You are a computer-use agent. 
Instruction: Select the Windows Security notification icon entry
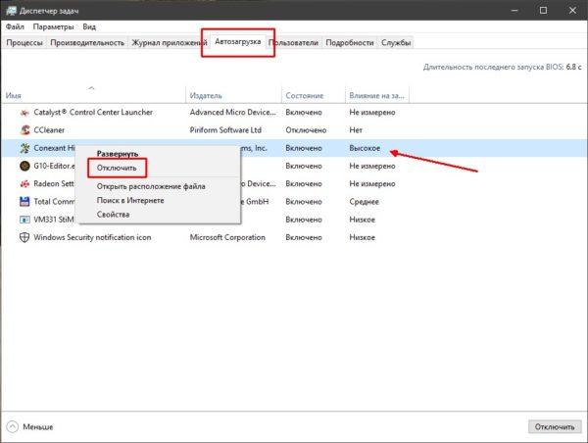coord(92,237)
